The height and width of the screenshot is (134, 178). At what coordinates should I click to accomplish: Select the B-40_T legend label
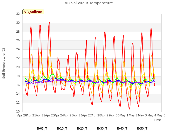click(x=122, y=128)
